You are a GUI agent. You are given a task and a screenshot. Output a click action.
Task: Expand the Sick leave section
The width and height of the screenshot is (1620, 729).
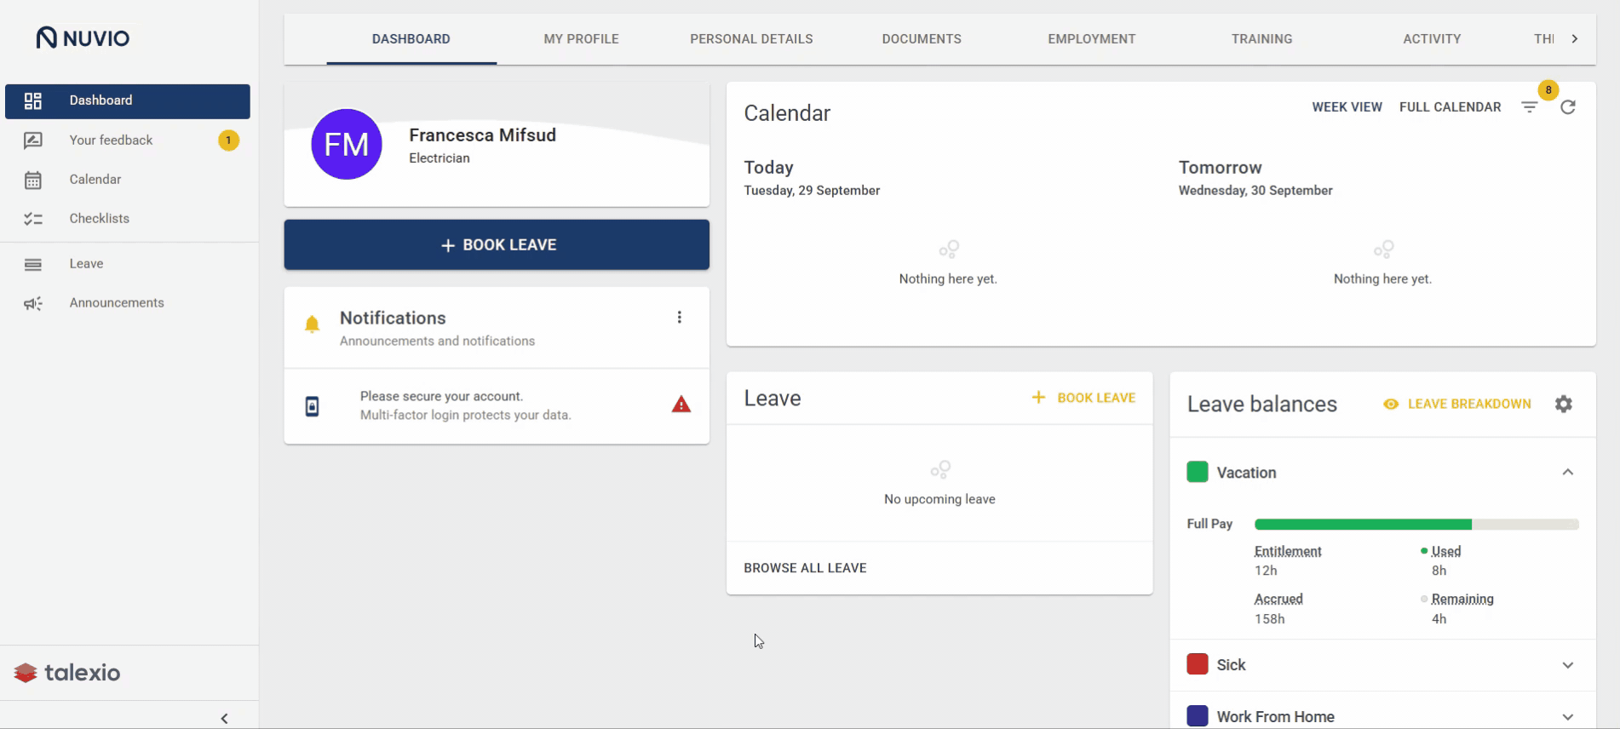[1568, 665]
